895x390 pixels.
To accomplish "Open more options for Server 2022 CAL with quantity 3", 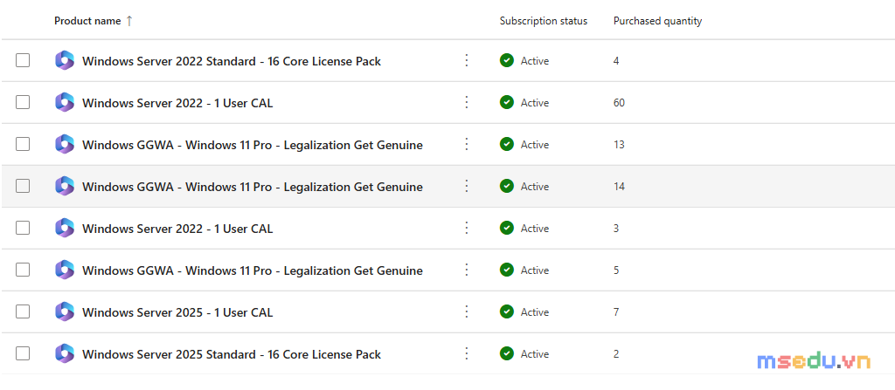I will (467, 228).
